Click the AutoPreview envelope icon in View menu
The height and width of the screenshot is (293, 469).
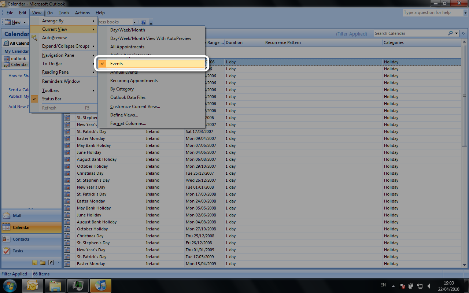(x=34, y=38)
